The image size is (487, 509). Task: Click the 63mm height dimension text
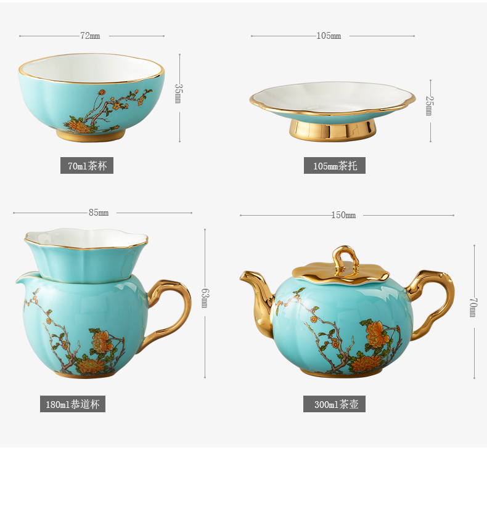(x=205, y=298)
